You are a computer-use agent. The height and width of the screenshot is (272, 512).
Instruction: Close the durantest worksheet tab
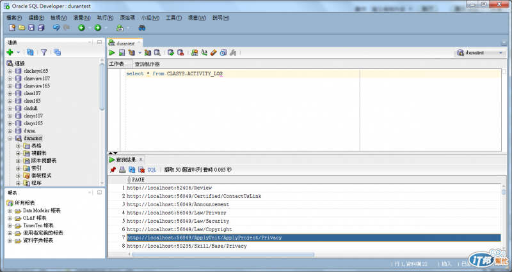pos(139,42)
